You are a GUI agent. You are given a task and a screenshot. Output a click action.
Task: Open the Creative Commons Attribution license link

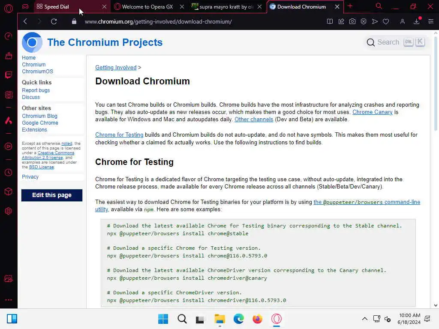tap(48, 155)
